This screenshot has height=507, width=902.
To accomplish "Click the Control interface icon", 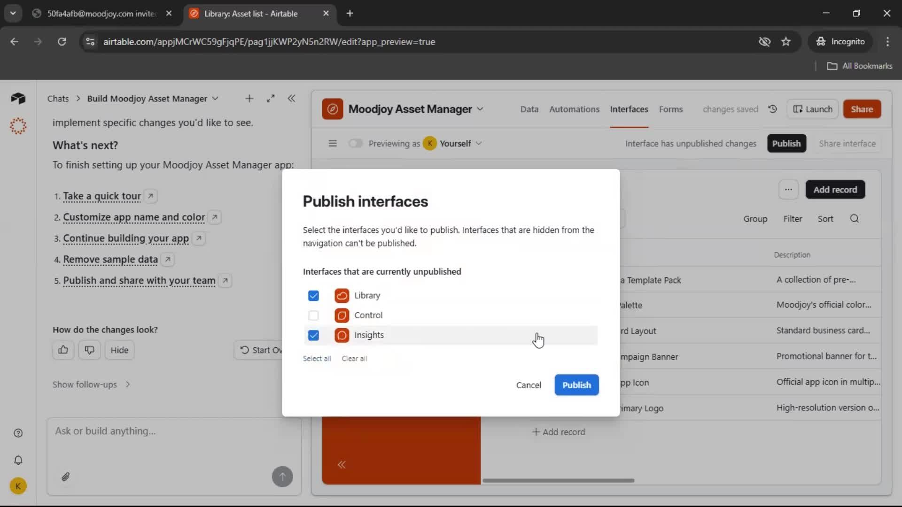I will click(x=342, y=315).
